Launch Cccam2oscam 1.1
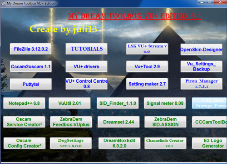Viewport: 227px width, 164px height. tap(31, 66)
